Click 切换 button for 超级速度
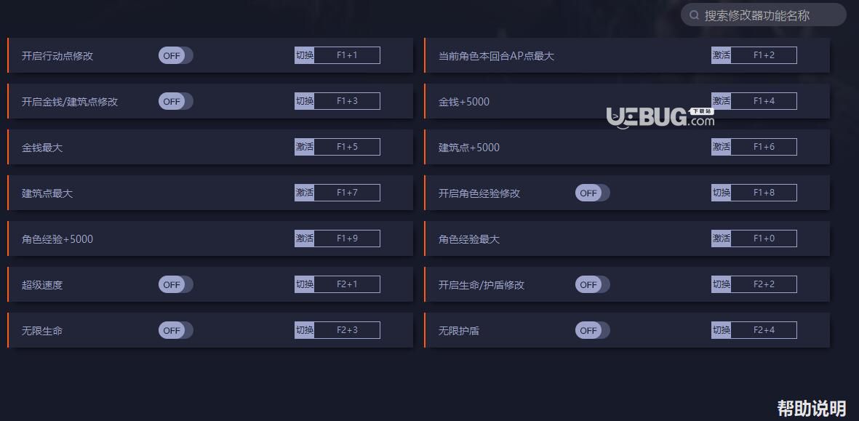859x421 pixels. click(x=304, y=284)
